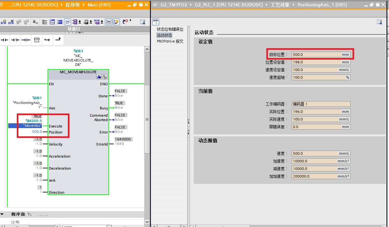
Task: Select 状态位和错误位 in the navigation list
Action: [x=170, y=29]
